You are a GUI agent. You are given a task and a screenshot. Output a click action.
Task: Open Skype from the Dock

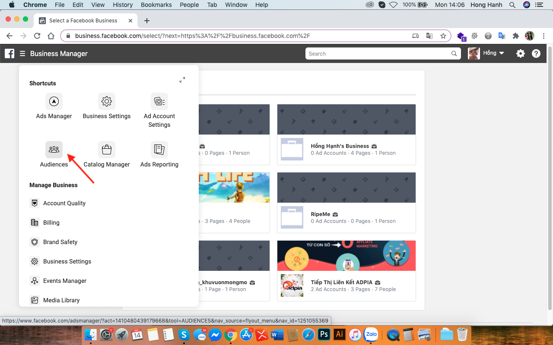(x=184, y=334)
